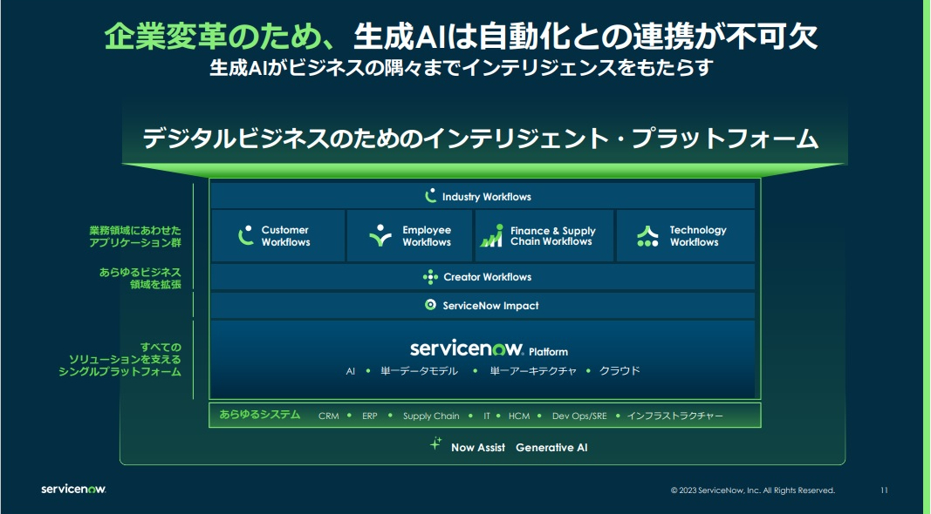Click the 生成AIは自動化との連携が不可欠 title
This screenshot has width=931, height=514.
586,37
